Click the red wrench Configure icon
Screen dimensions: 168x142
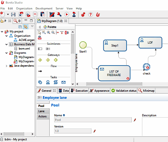point(59,15)
